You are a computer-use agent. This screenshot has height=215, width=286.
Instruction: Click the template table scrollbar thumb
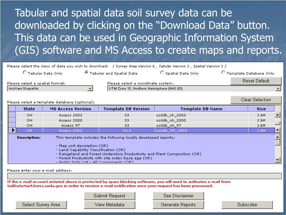[x=277, y=123]
